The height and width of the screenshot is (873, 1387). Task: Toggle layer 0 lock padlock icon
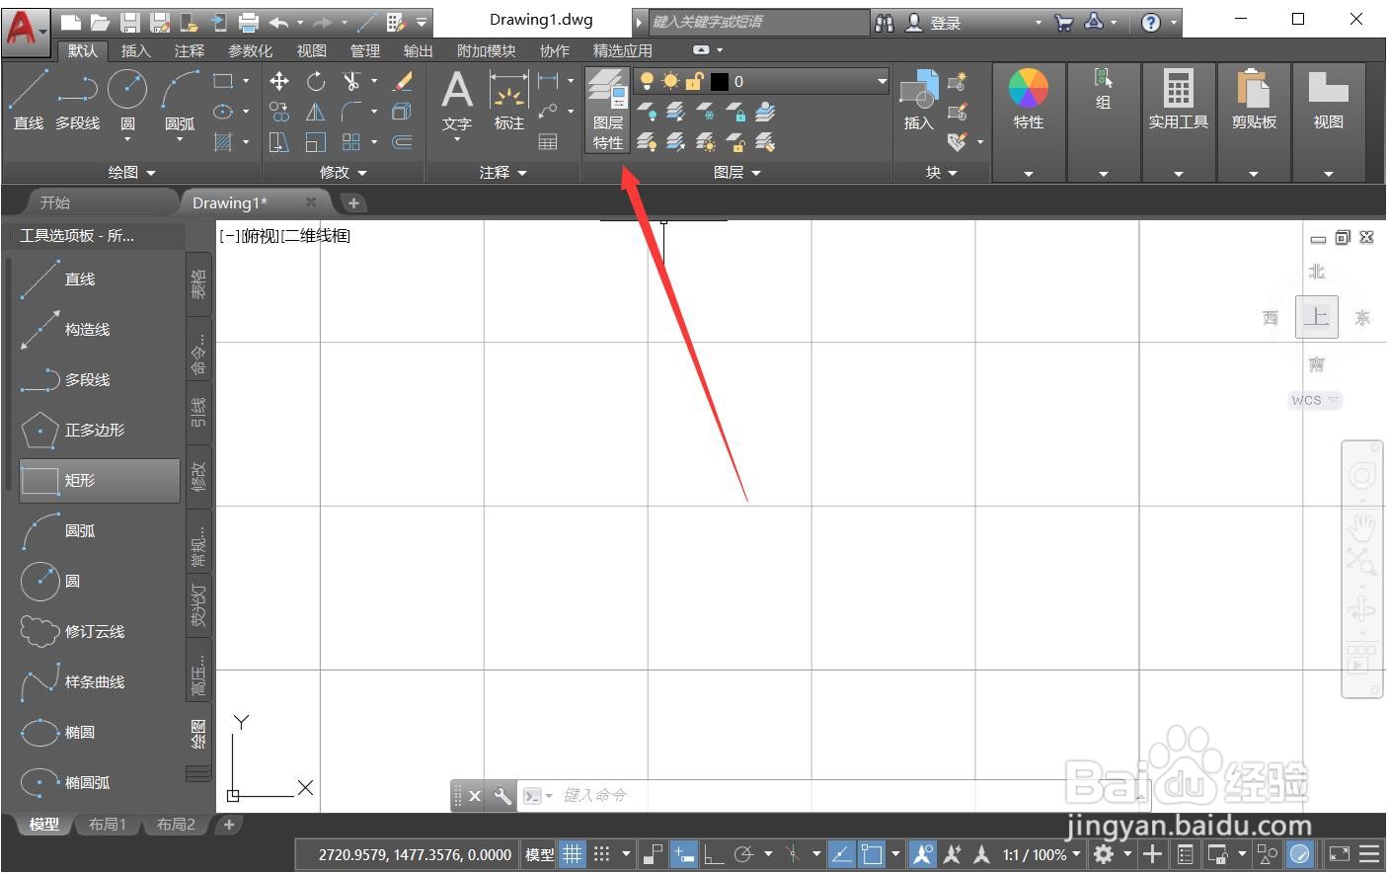coord(694,81)
